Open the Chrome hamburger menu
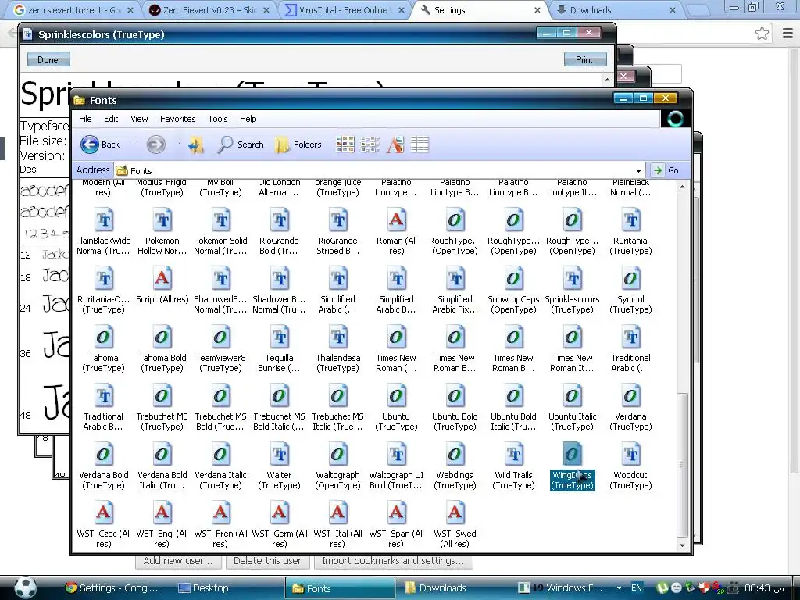This screenshot has height=600, width=800. (x=787, y=34)
